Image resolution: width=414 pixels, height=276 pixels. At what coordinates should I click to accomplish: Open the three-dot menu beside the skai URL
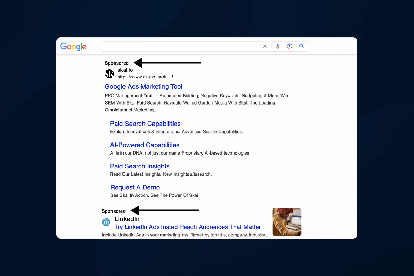tap(173, 77)
